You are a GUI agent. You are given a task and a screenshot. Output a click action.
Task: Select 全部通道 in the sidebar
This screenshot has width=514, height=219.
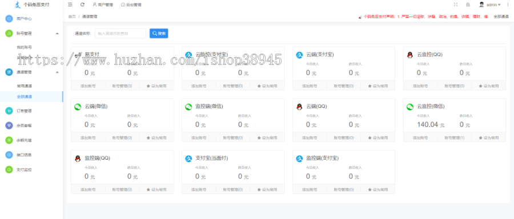pyautogui.click(x=31, y=96)
